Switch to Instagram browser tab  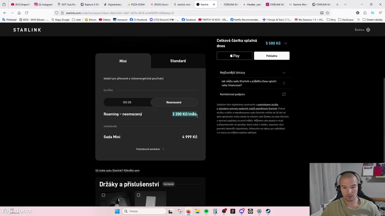[x=43, y=4]
